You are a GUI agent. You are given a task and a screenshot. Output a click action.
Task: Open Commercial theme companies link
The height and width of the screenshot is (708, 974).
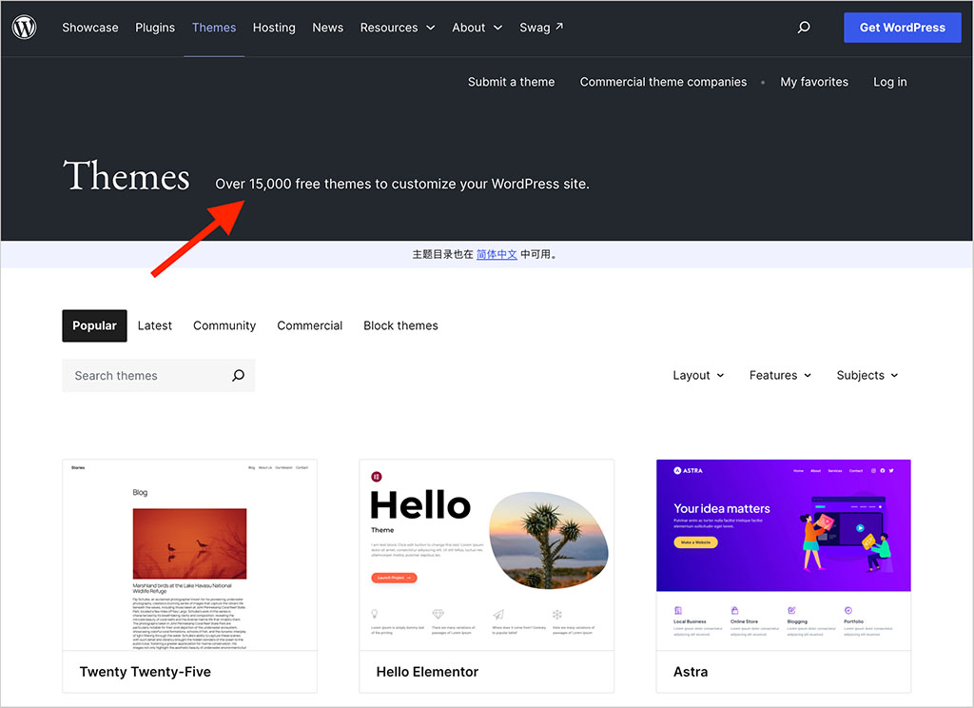pyautogui.click(x=663, y=82)
